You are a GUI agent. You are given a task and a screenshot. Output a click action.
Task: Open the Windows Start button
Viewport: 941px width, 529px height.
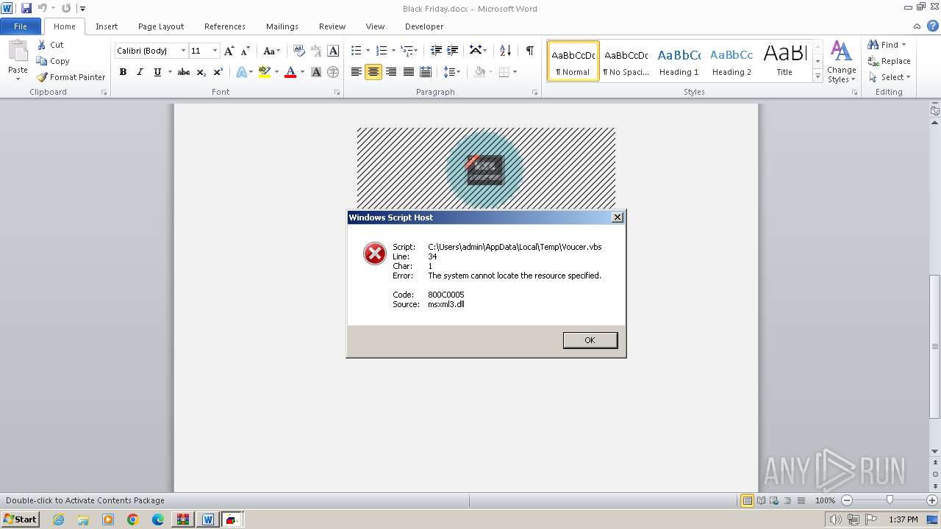click(21, 519)
